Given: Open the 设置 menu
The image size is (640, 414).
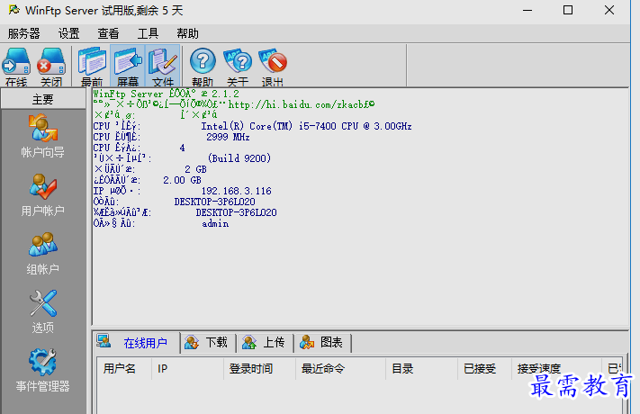Looking at the screenshot, I should 68,33.
